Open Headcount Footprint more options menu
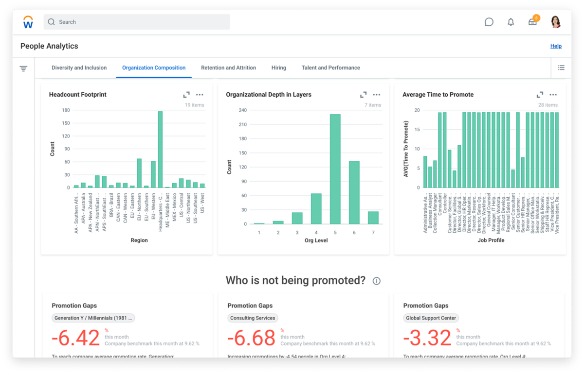This screenshot has height=374, width=584. coord(200,95)
